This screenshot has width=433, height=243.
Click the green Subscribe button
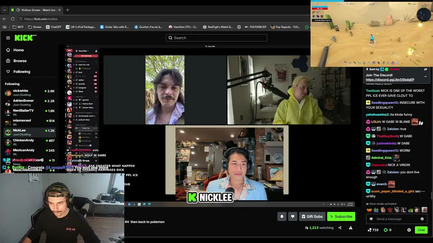(x=341, y=217)
